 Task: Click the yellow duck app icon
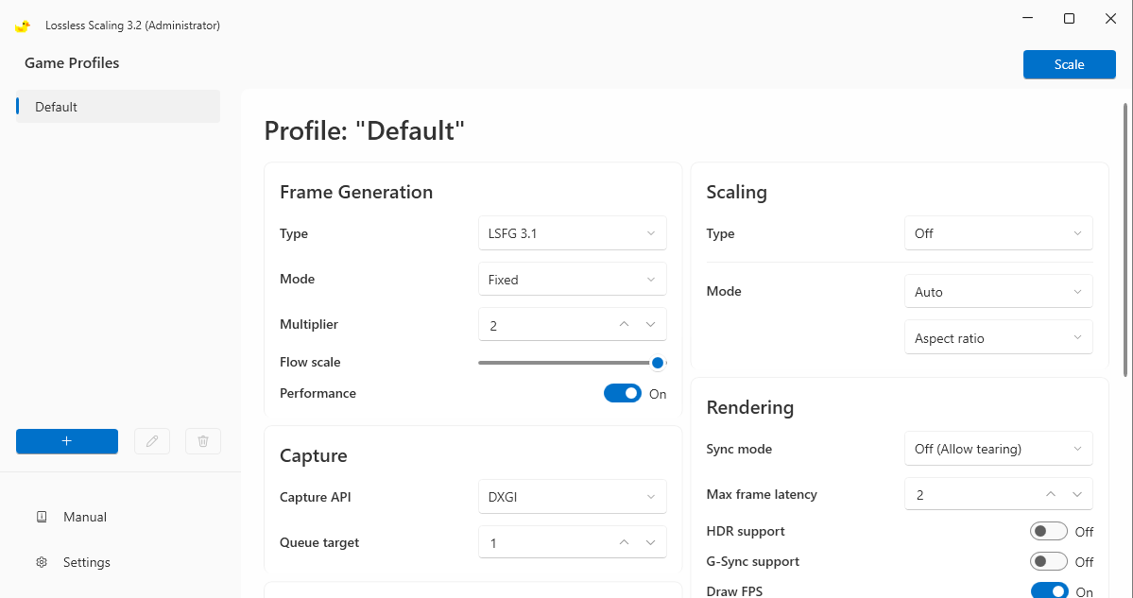click(23, 26)
